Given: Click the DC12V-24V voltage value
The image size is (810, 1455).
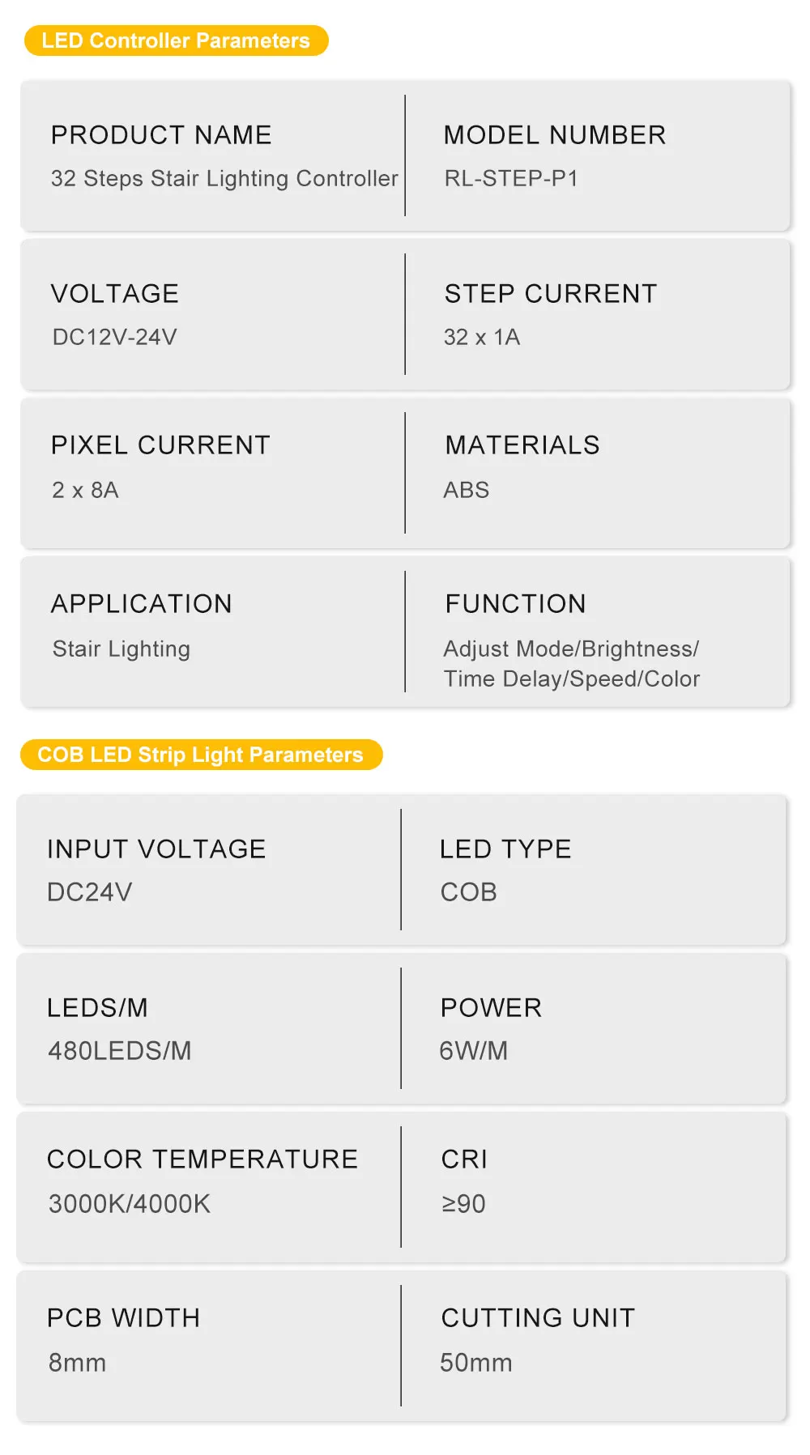Looking at the screenshot, I should (x=114, y=337).
